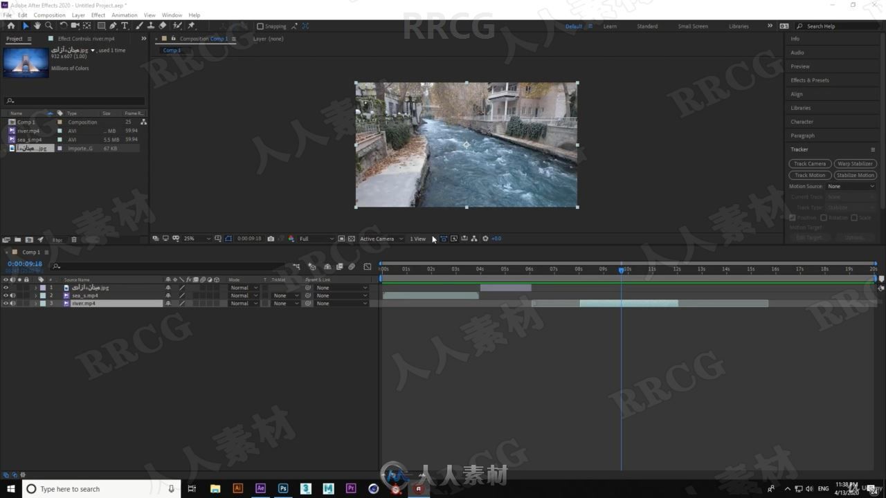886x498 pixels.
Task: Select the Eraser tool
Action: click(163, 26)
